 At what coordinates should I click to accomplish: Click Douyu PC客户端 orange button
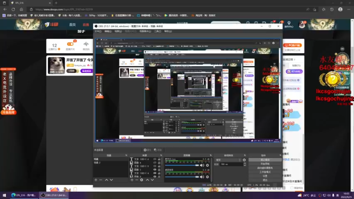click(x=292, y=46)
